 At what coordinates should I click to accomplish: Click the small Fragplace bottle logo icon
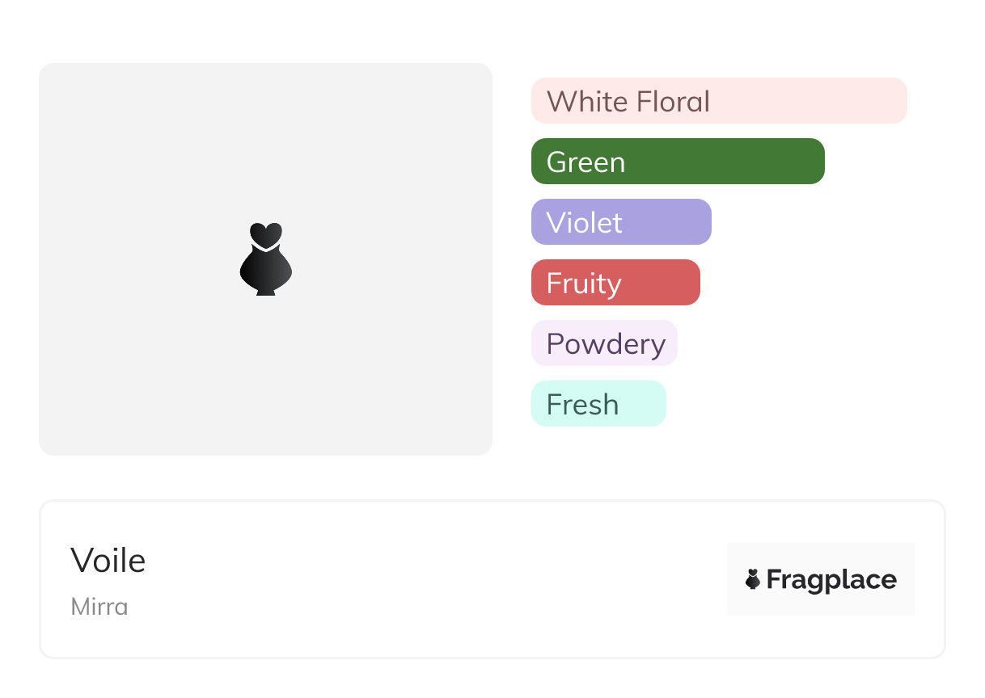753,579
